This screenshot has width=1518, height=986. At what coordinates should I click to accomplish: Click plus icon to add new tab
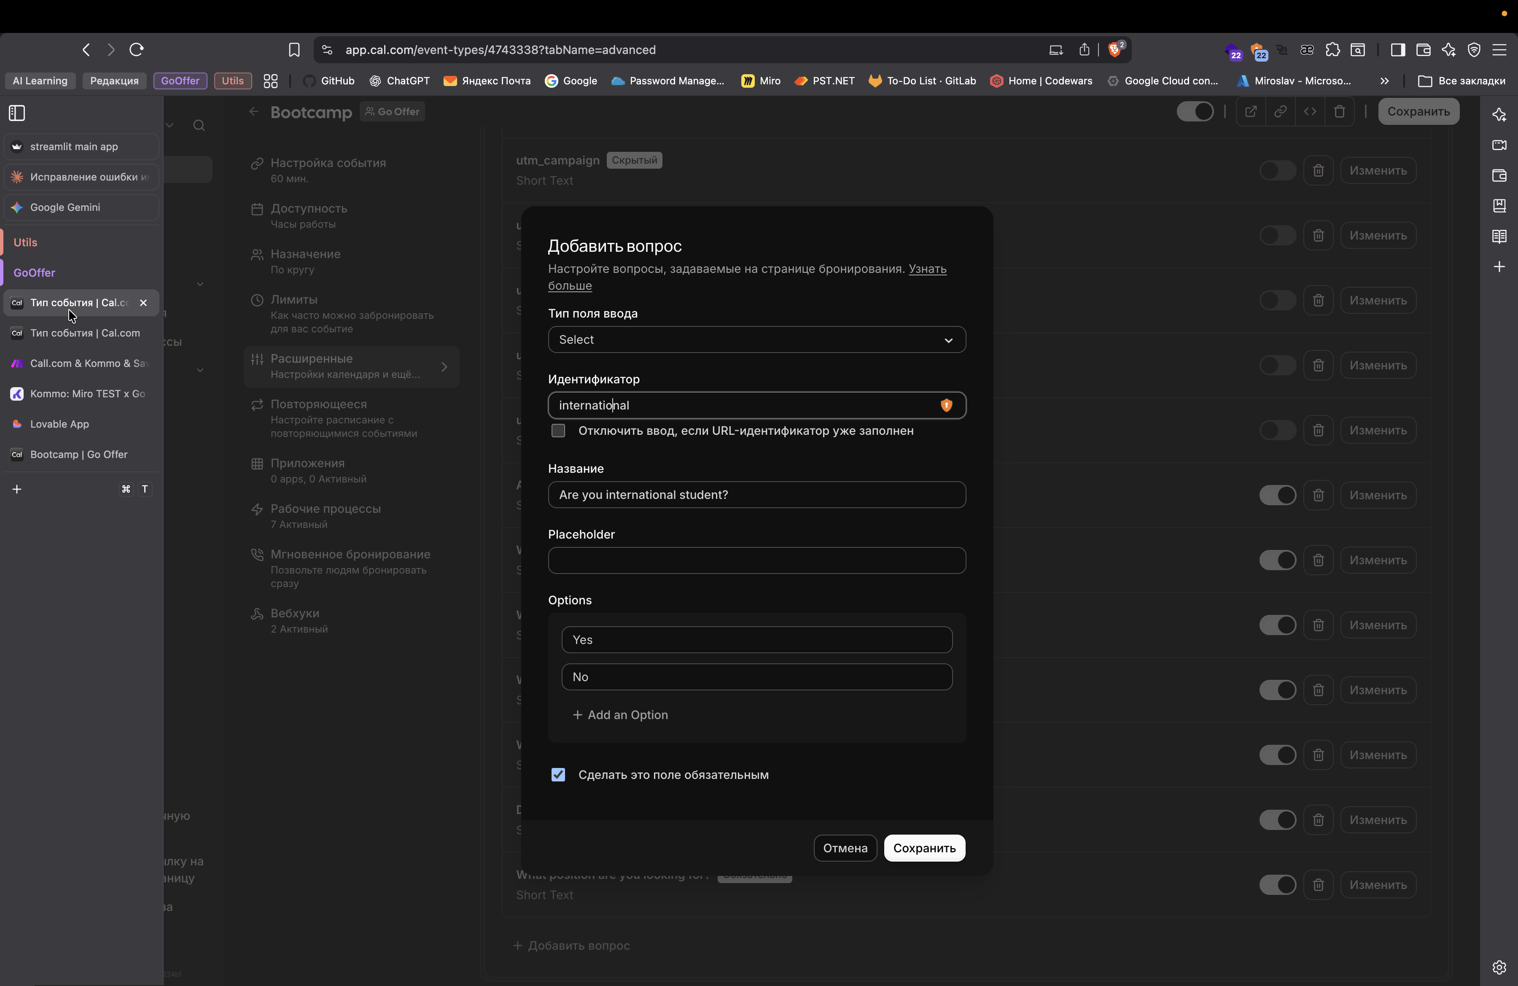pyautogui.click(x=17, y=489)
